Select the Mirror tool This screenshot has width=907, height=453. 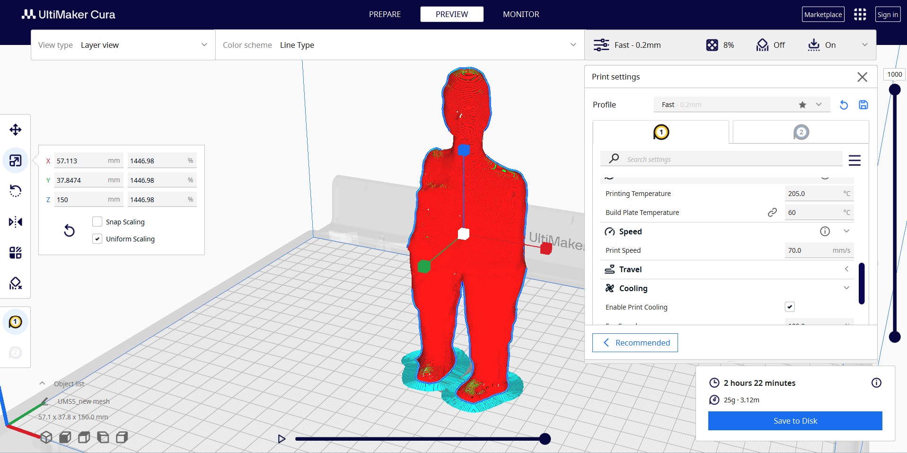pyautogui.click(x=16, y=222)
